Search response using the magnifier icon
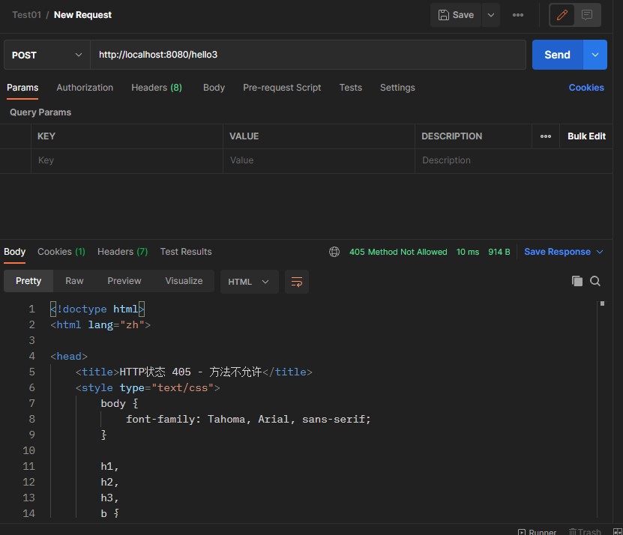This screenshot has height=535, width=623. [595, 281]
